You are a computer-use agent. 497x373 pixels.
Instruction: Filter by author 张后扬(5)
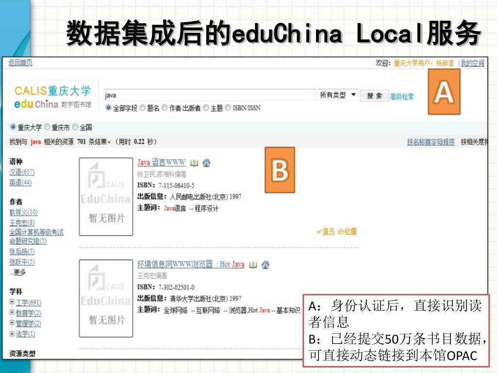[x=22, y=252]
